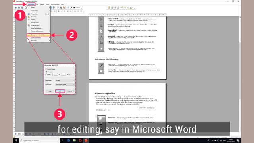Expand Translate submenu
The width and height of the screenshot is (254, 143).
point(38,41)
